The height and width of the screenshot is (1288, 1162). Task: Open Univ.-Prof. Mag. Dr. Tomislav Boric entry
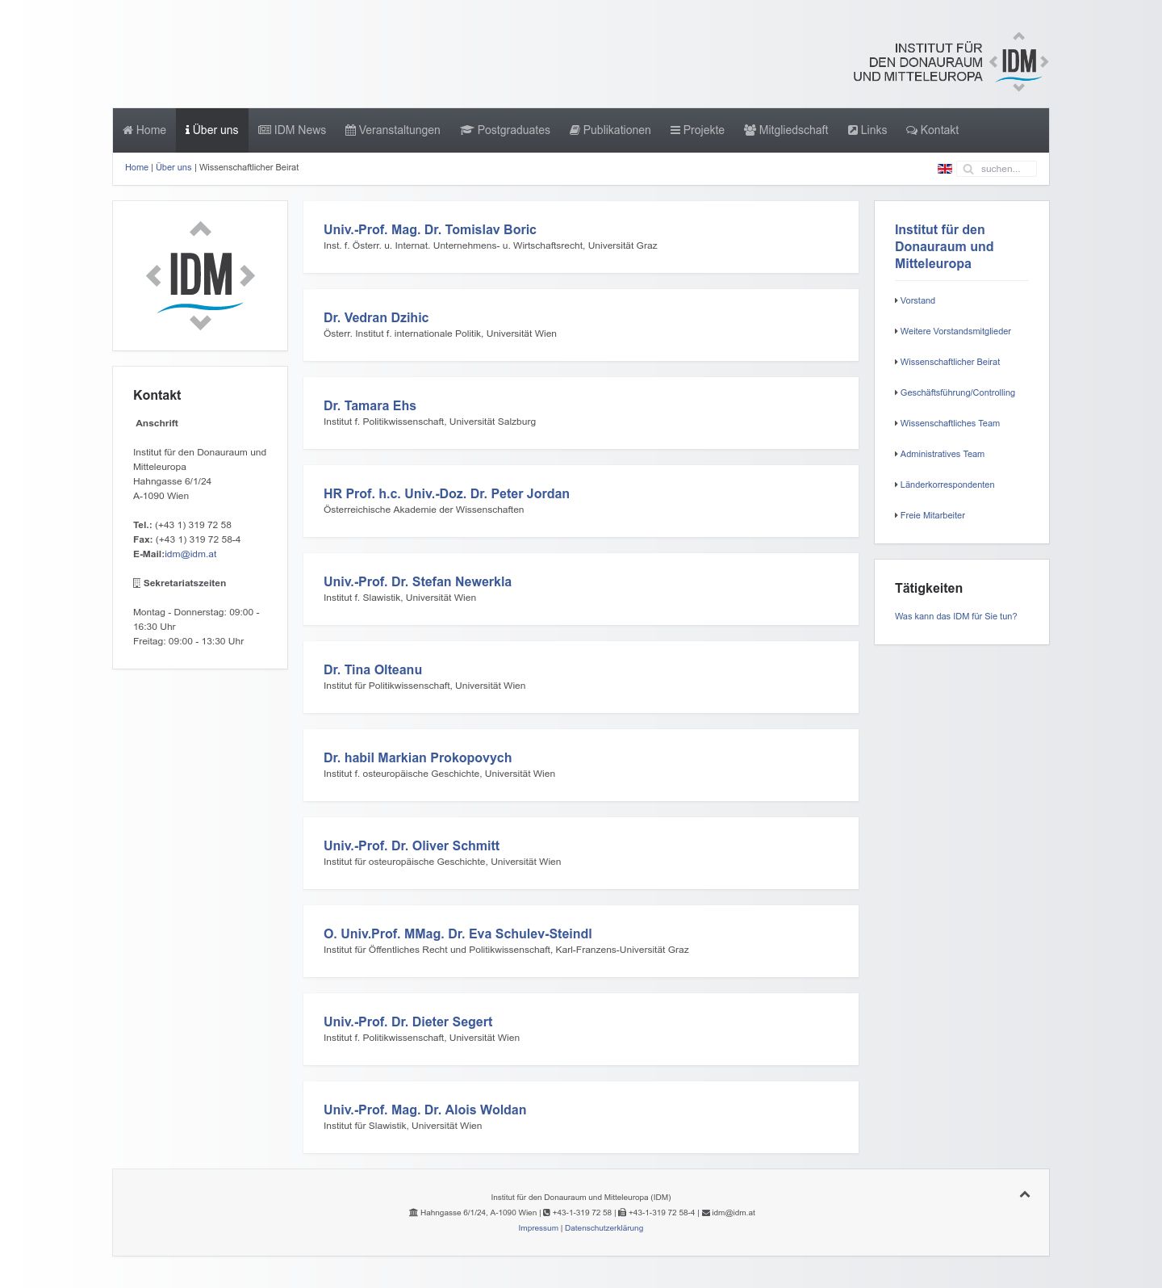coord(429,229)
